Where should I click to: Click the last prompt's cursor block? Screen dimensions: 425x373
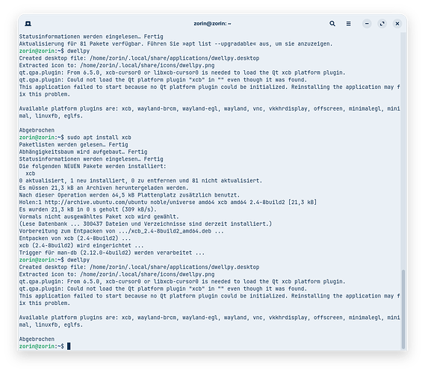pyautogui.click(x=69, y=346)
